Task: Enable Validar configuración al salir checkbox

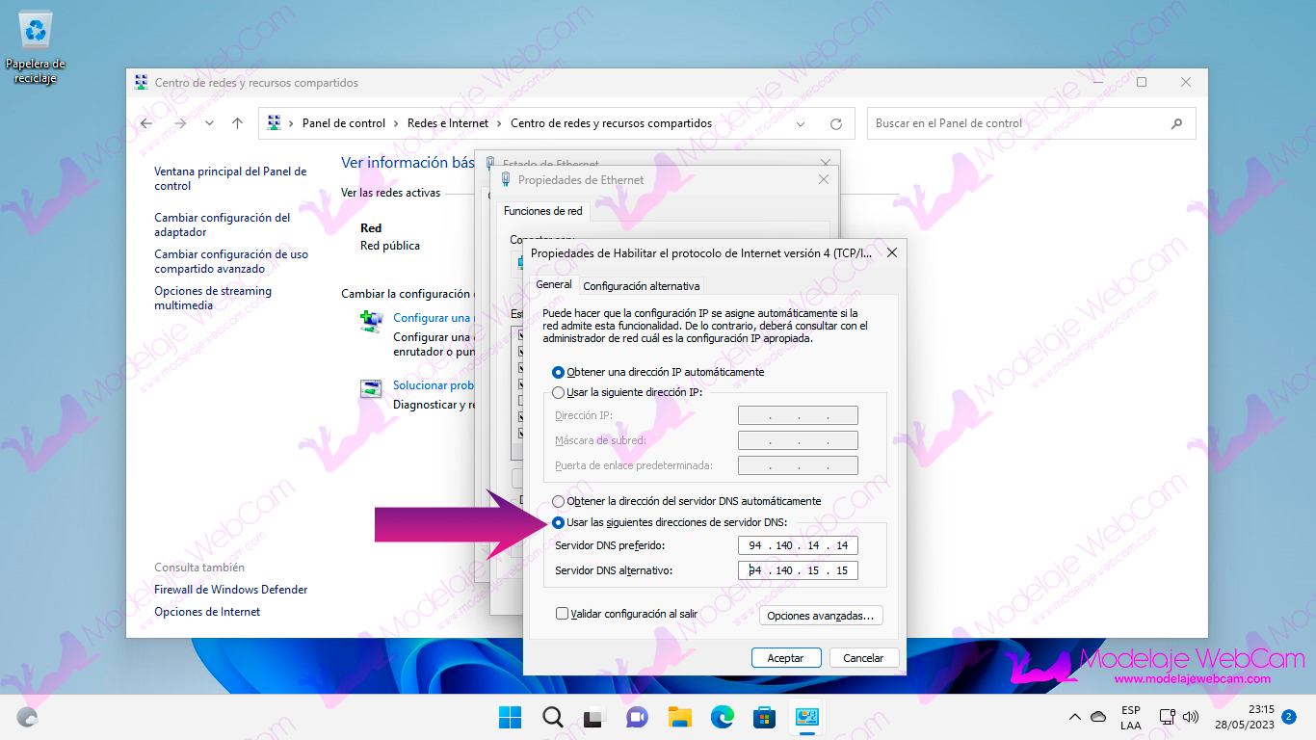Action: point(562,614)
